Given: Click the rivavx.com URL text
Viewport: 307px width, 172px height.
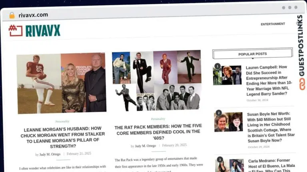Looking at the screenshot, I should 33,15.
